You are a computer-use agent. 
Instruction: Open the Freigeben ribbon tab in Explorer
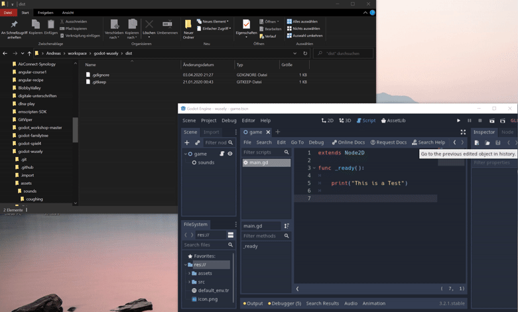[46, 13]
